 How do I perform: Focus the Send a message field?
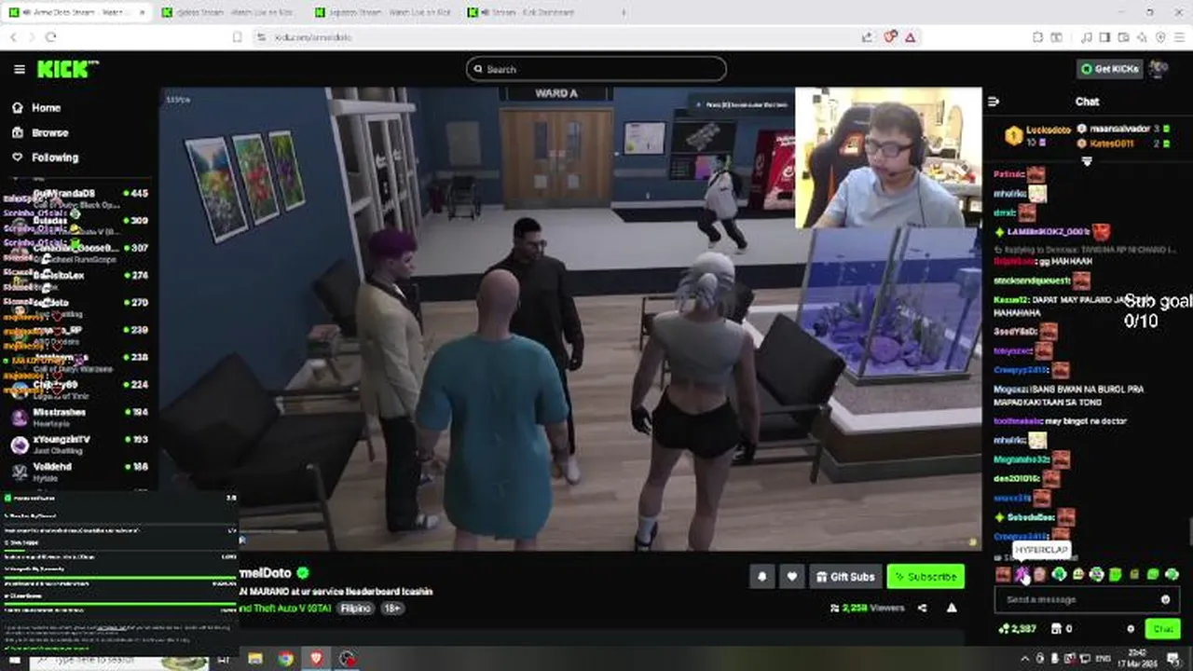[1086, 599]
